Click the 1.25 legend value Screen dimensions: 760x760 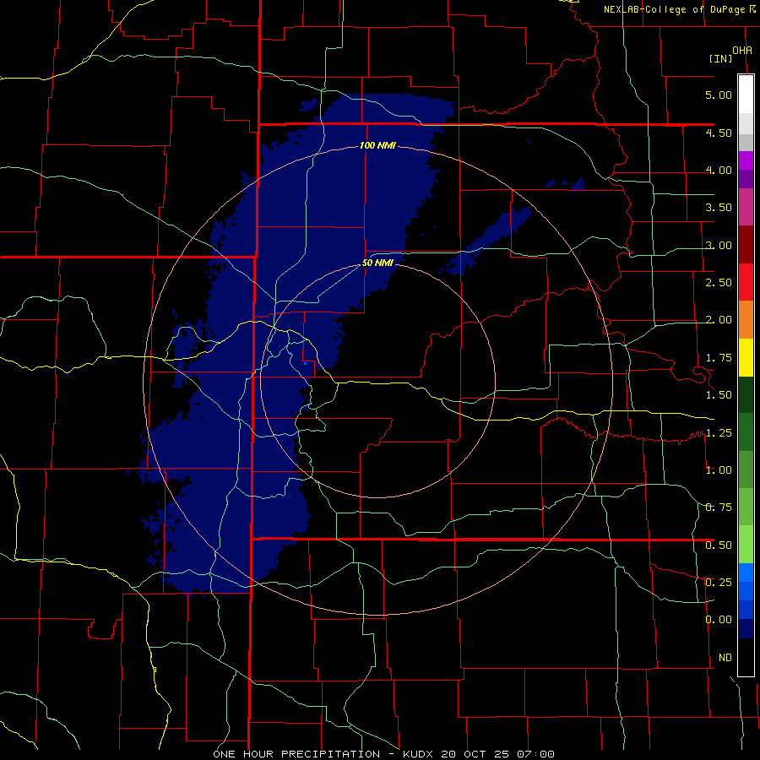pyautogui.click(x=719, y=433)
